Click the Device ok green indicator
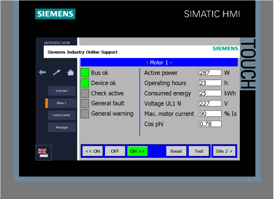 [x=85, y=83]
